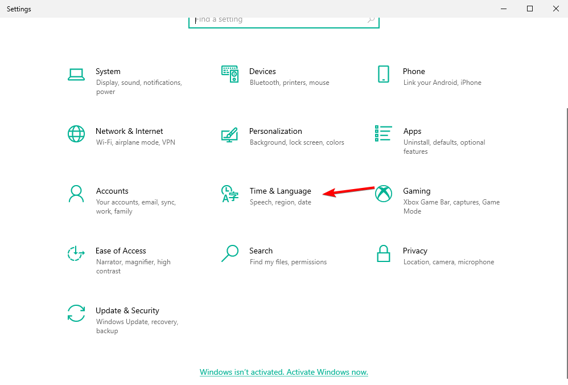Click 'Narrator, magnifier, high contrast' text
This screenshot has height=385, width=568.
133,267
